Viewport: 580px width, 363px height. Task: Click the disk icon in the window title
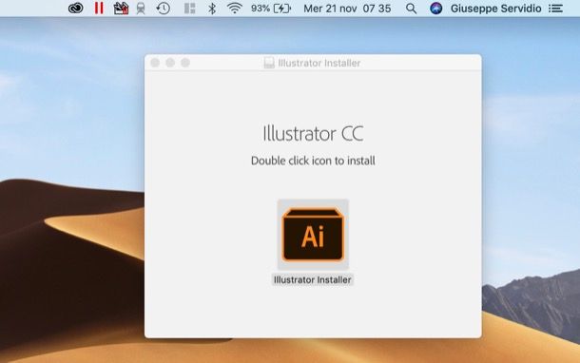click(269, 63)
